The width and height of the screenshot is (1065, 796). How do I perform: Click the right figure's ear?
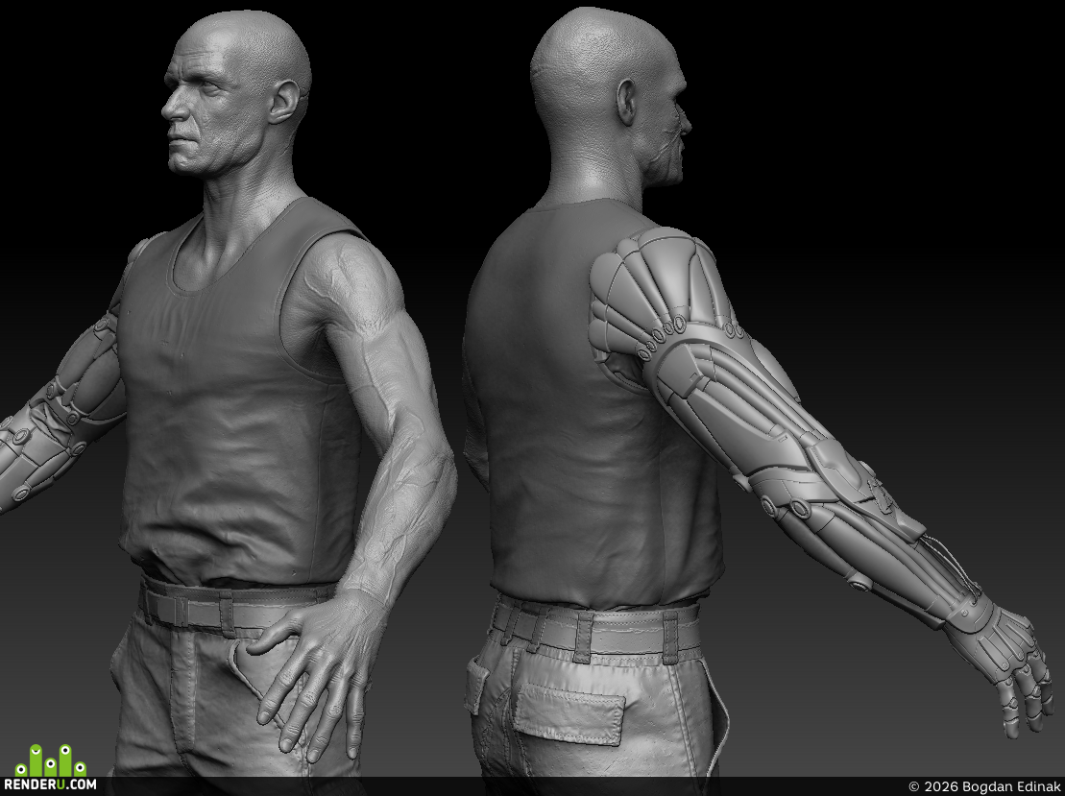point(625,102)
